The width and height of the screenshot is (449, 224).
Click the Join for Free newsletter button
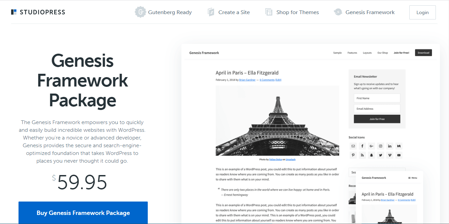(x=377, y=119)
